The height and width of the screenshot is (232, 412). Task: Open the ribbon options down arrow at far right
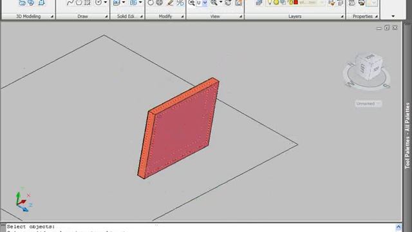click(x=393, y=16)
